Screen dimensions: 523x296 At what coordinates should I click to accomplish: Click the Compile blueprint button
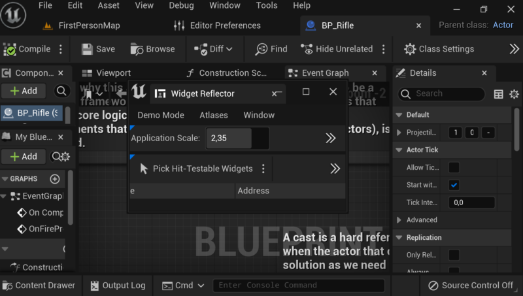click(x=27, y=49)
